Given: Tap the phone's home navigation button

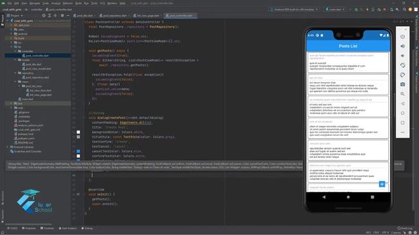Looking at the screenshot, I should [348, 197].
